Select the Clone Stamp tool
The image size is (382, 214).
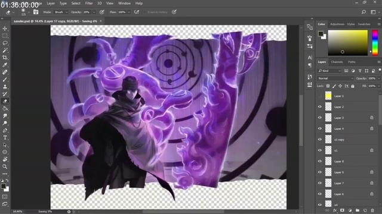[5, 87]
